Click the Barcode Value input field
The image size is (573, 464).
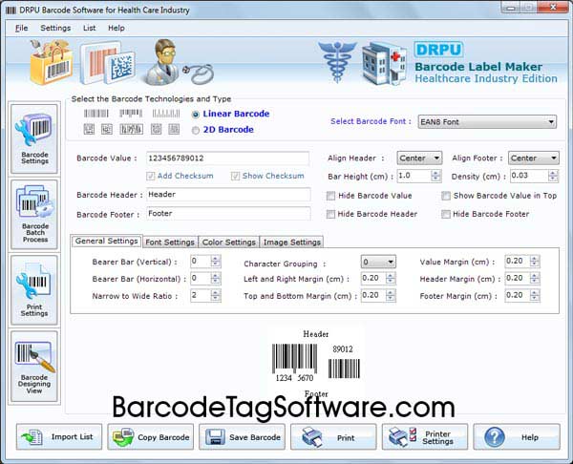coord(227,158)
